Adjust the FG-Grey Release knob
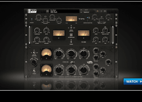Screen dimensions: 142x102 (45, 20)
